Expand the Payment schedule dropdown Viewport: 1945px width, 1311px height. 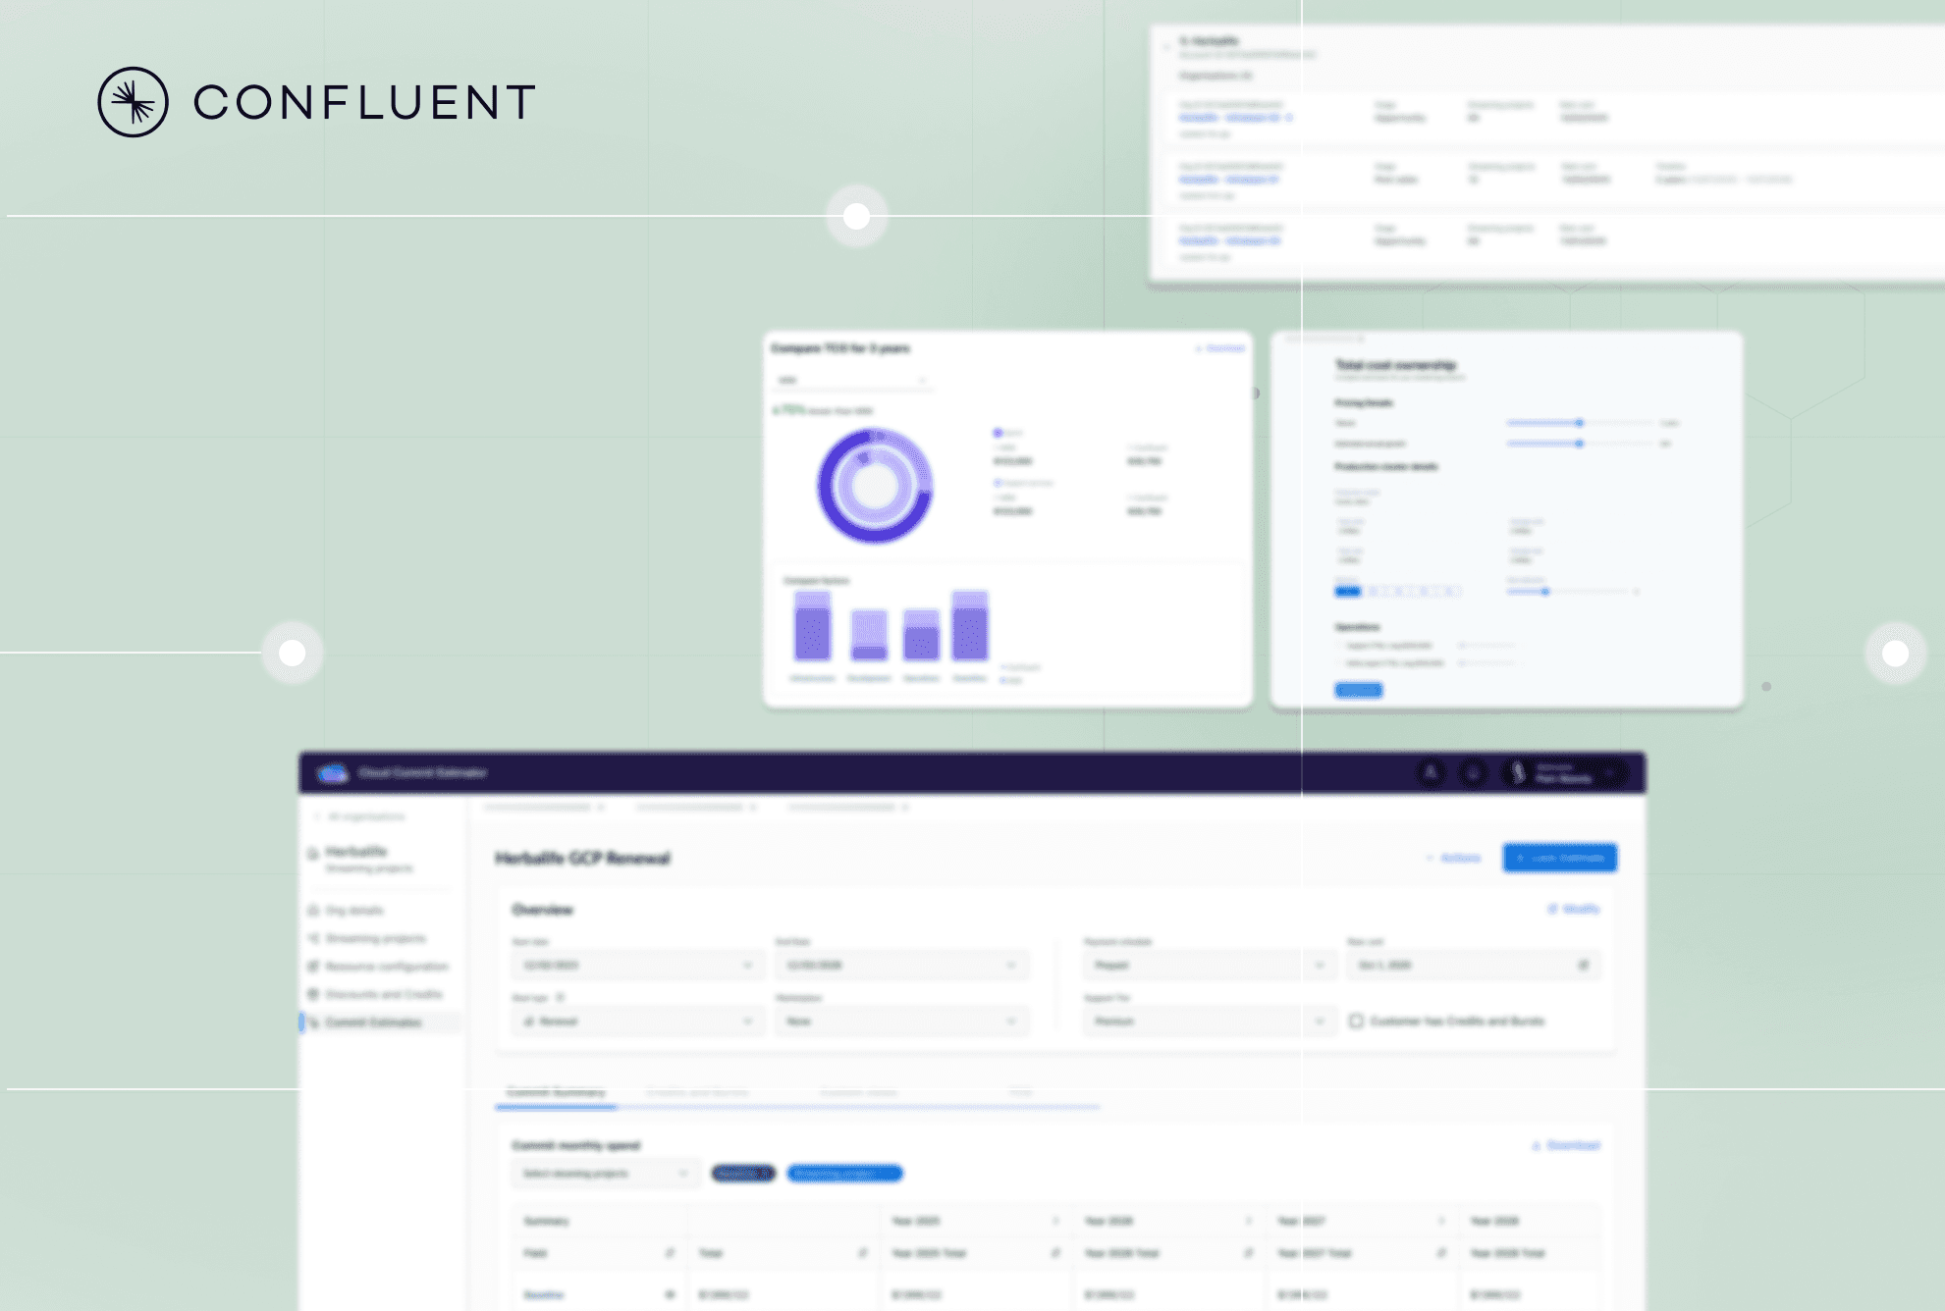1208,966
